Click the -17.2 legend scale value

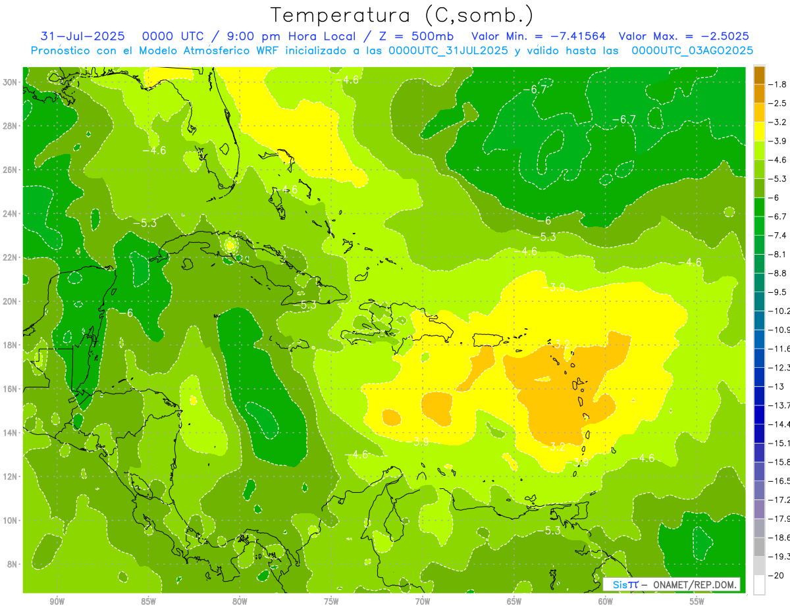coord(779,499)
